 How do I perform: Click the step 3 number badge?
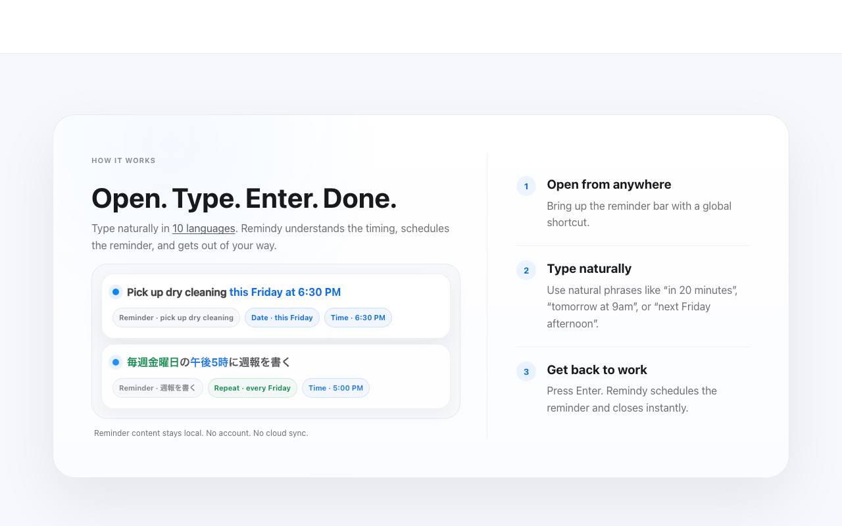[x=526, y=371]
